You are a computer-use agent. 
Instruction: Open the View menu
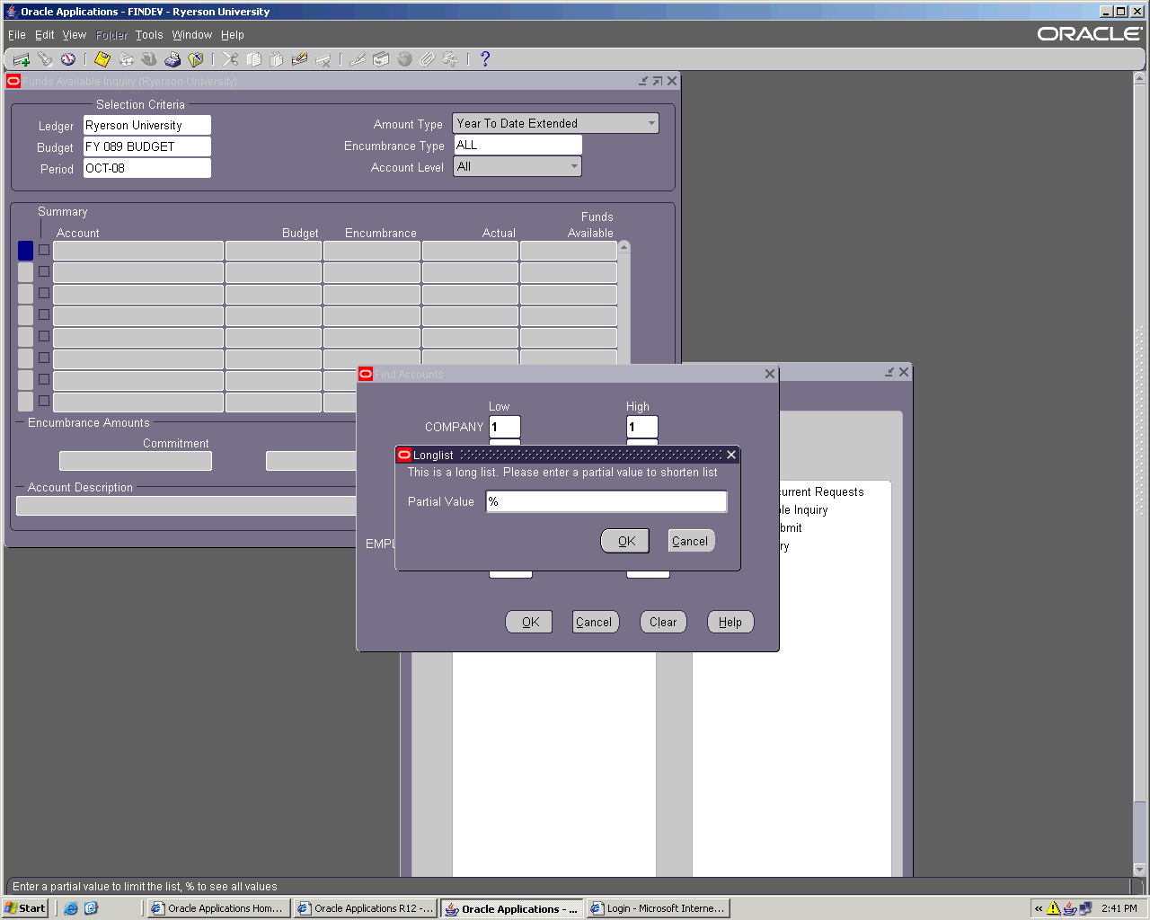pos(74,35)
